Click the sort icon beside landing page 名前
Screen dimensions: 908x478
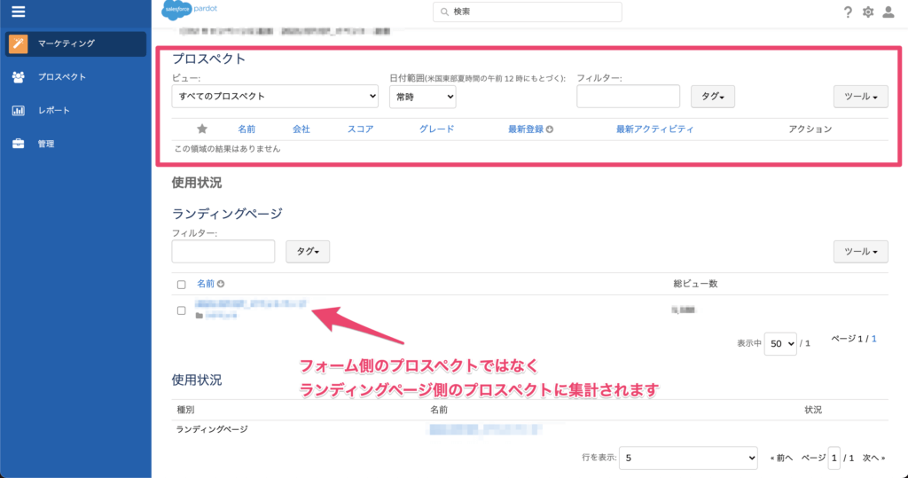[221, 284]
